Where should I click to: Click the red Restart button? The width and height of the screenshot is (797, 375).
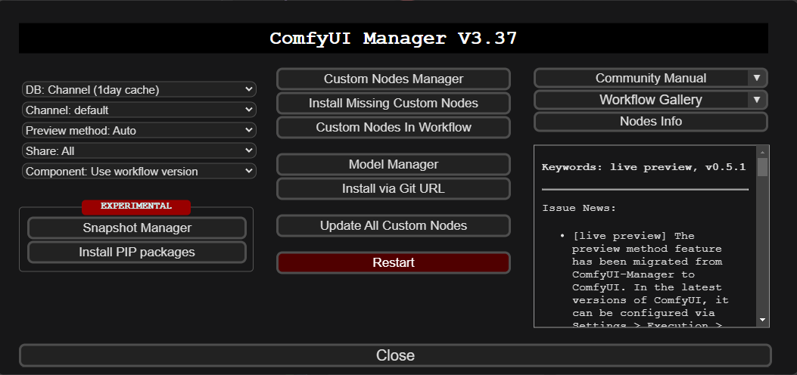[x=394, y=263]
